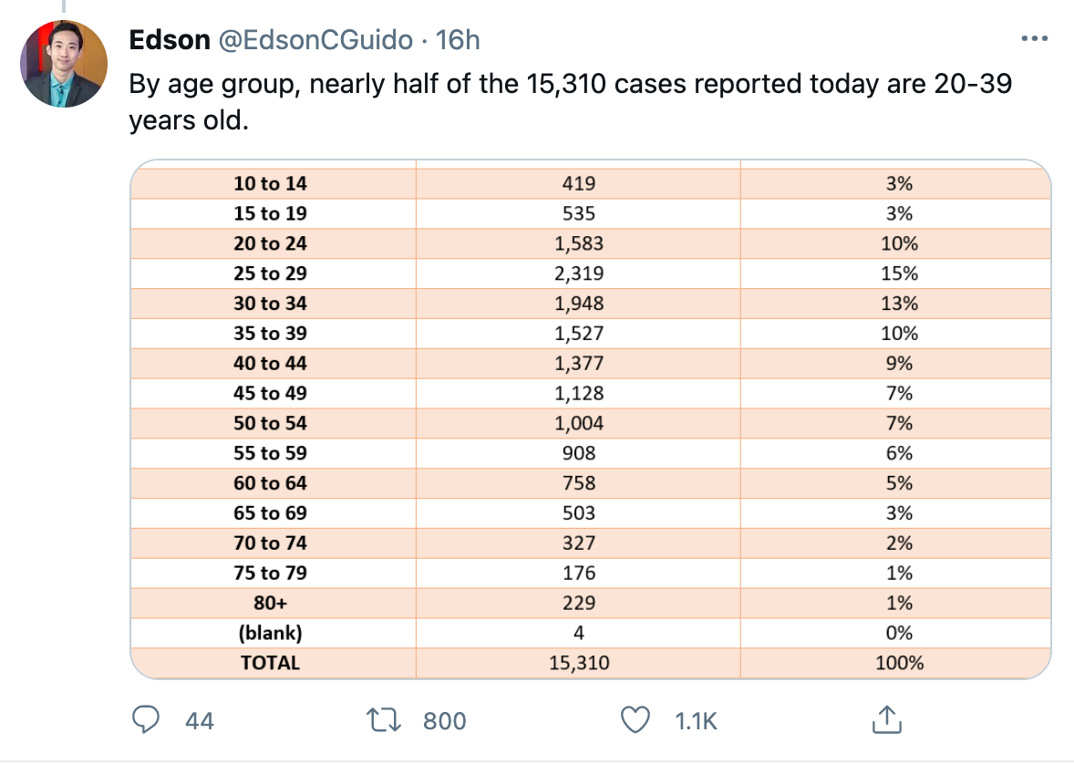Click the 44 replies count
The width and height of the screenshot is (1074, 764).
pos(200,721)
